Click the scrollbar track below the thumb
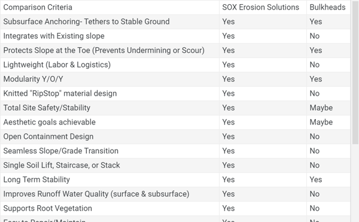 [x=355, y=183]
